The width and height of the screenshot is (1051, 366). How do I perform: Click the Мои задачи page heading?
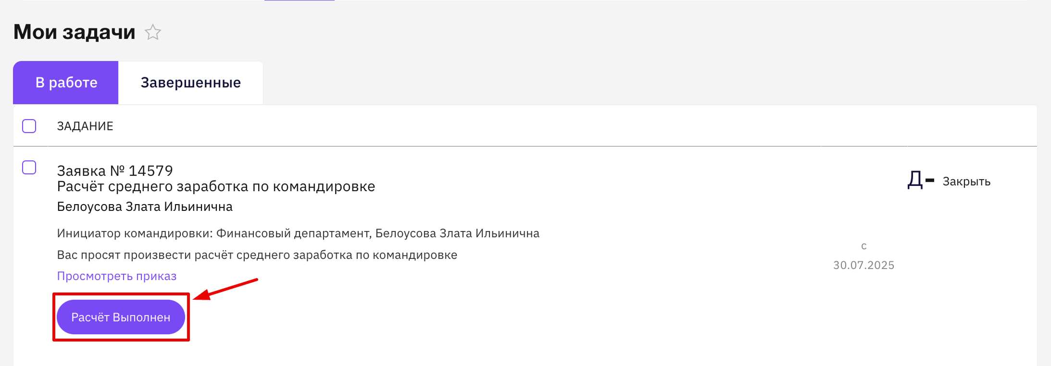[75, 32]
